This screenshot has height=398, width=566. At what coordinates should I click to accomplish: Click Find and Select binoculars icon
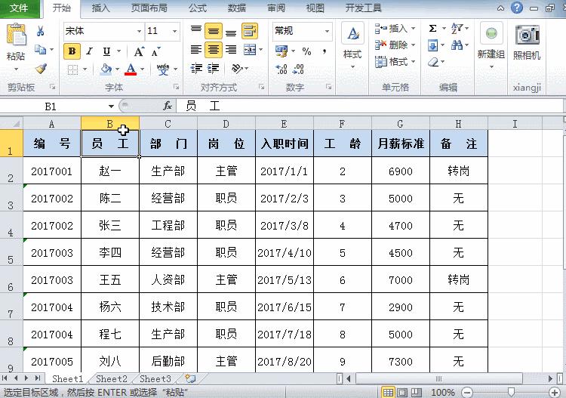point(457,45)
